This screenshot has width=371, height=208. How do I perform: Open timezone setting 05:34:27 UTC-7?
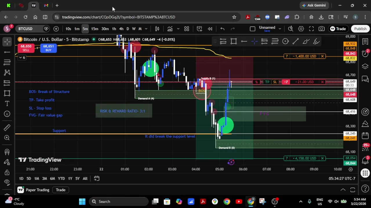pos(342,179)
